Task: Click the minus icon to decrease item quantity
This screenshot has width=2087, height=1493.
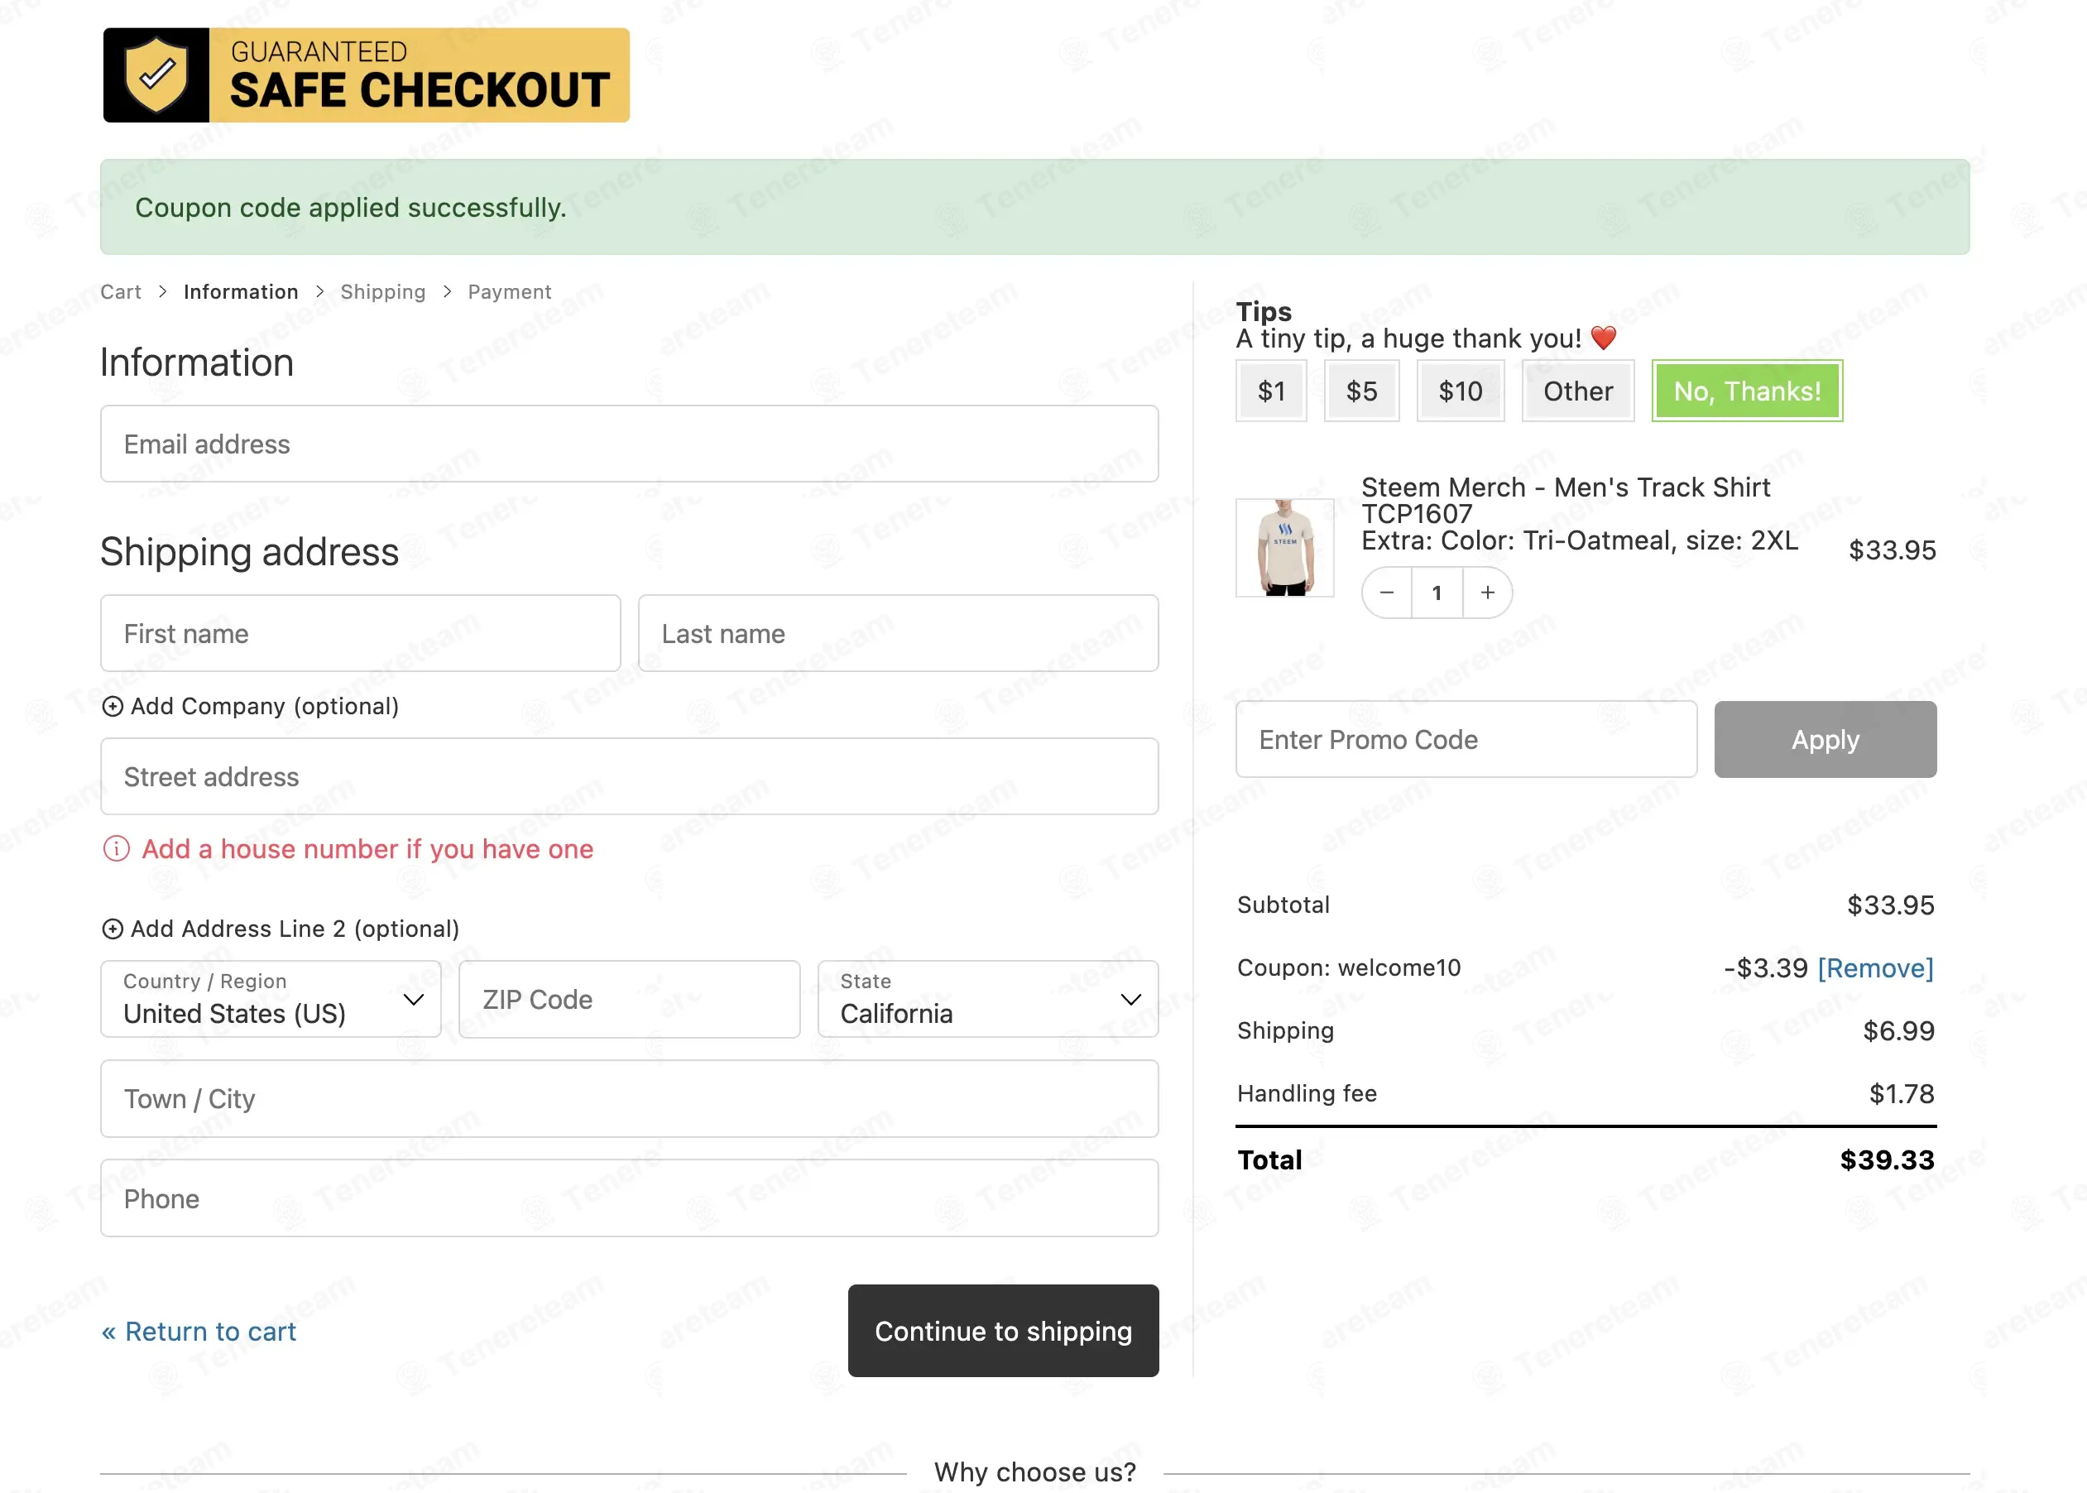Action: click(x=1387, y=593)
